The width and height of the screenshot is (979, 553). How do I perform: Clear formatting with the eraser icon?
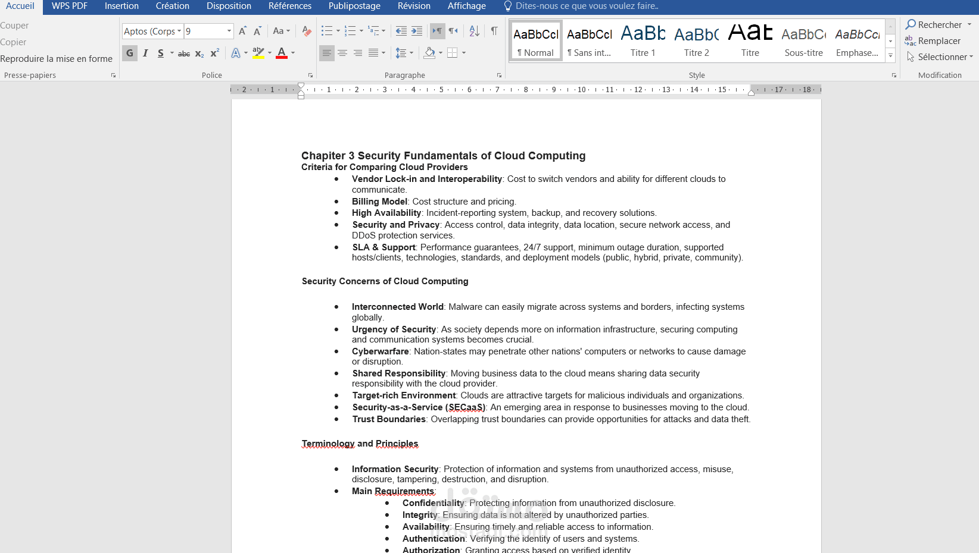307,31
